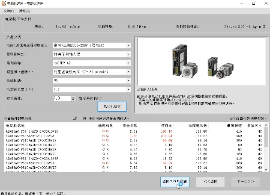This screenshot has width=270, height=195.
Task: Select motor row AZM46AC-PS5+AZD-C+CC015VZF
Action: (134, 136)
